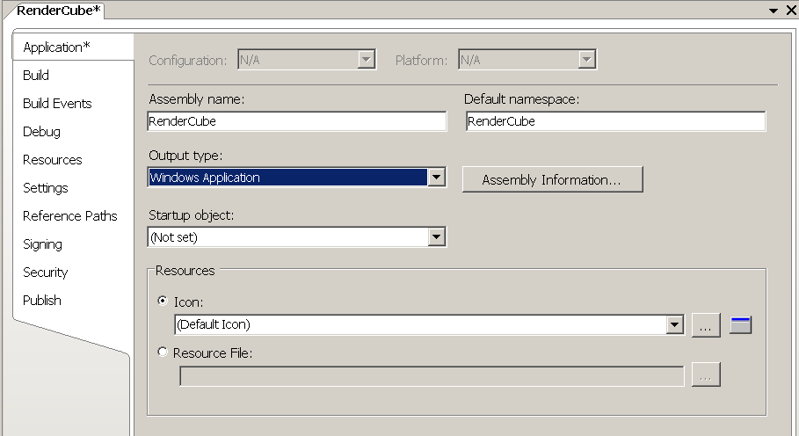Close the RenderCube properties document
The image size is (799, 436).
coord(788,10)
